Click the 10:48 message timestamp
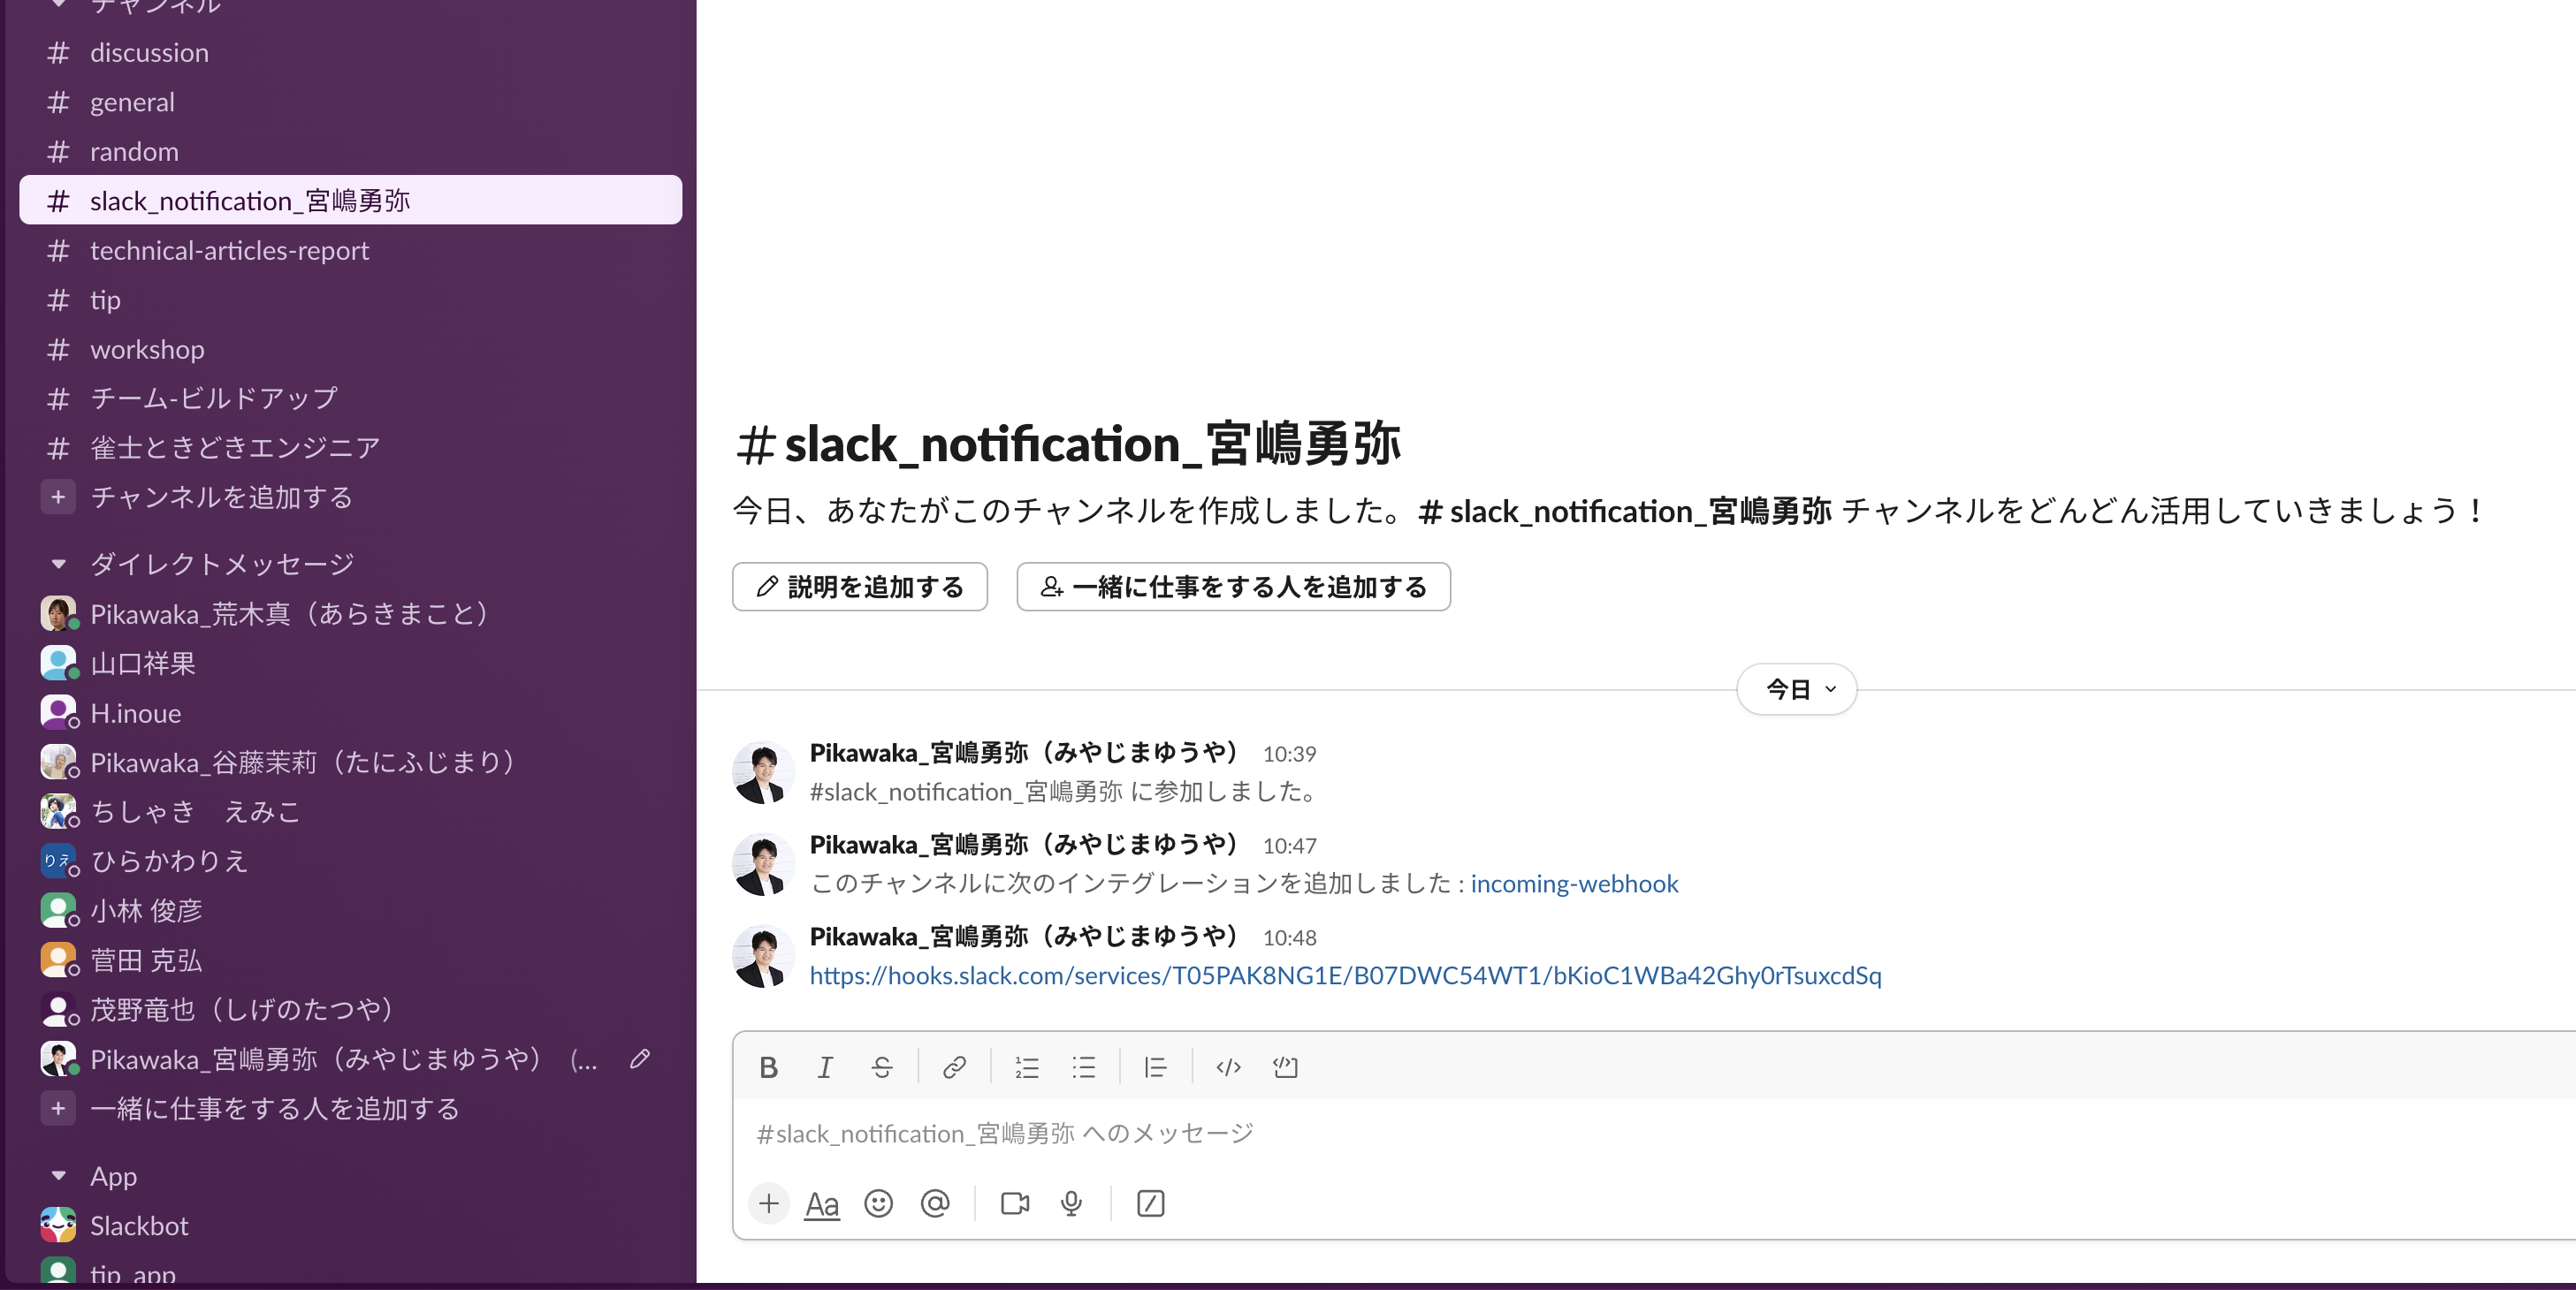The image size is (2576, 1290). point(1289,938)
